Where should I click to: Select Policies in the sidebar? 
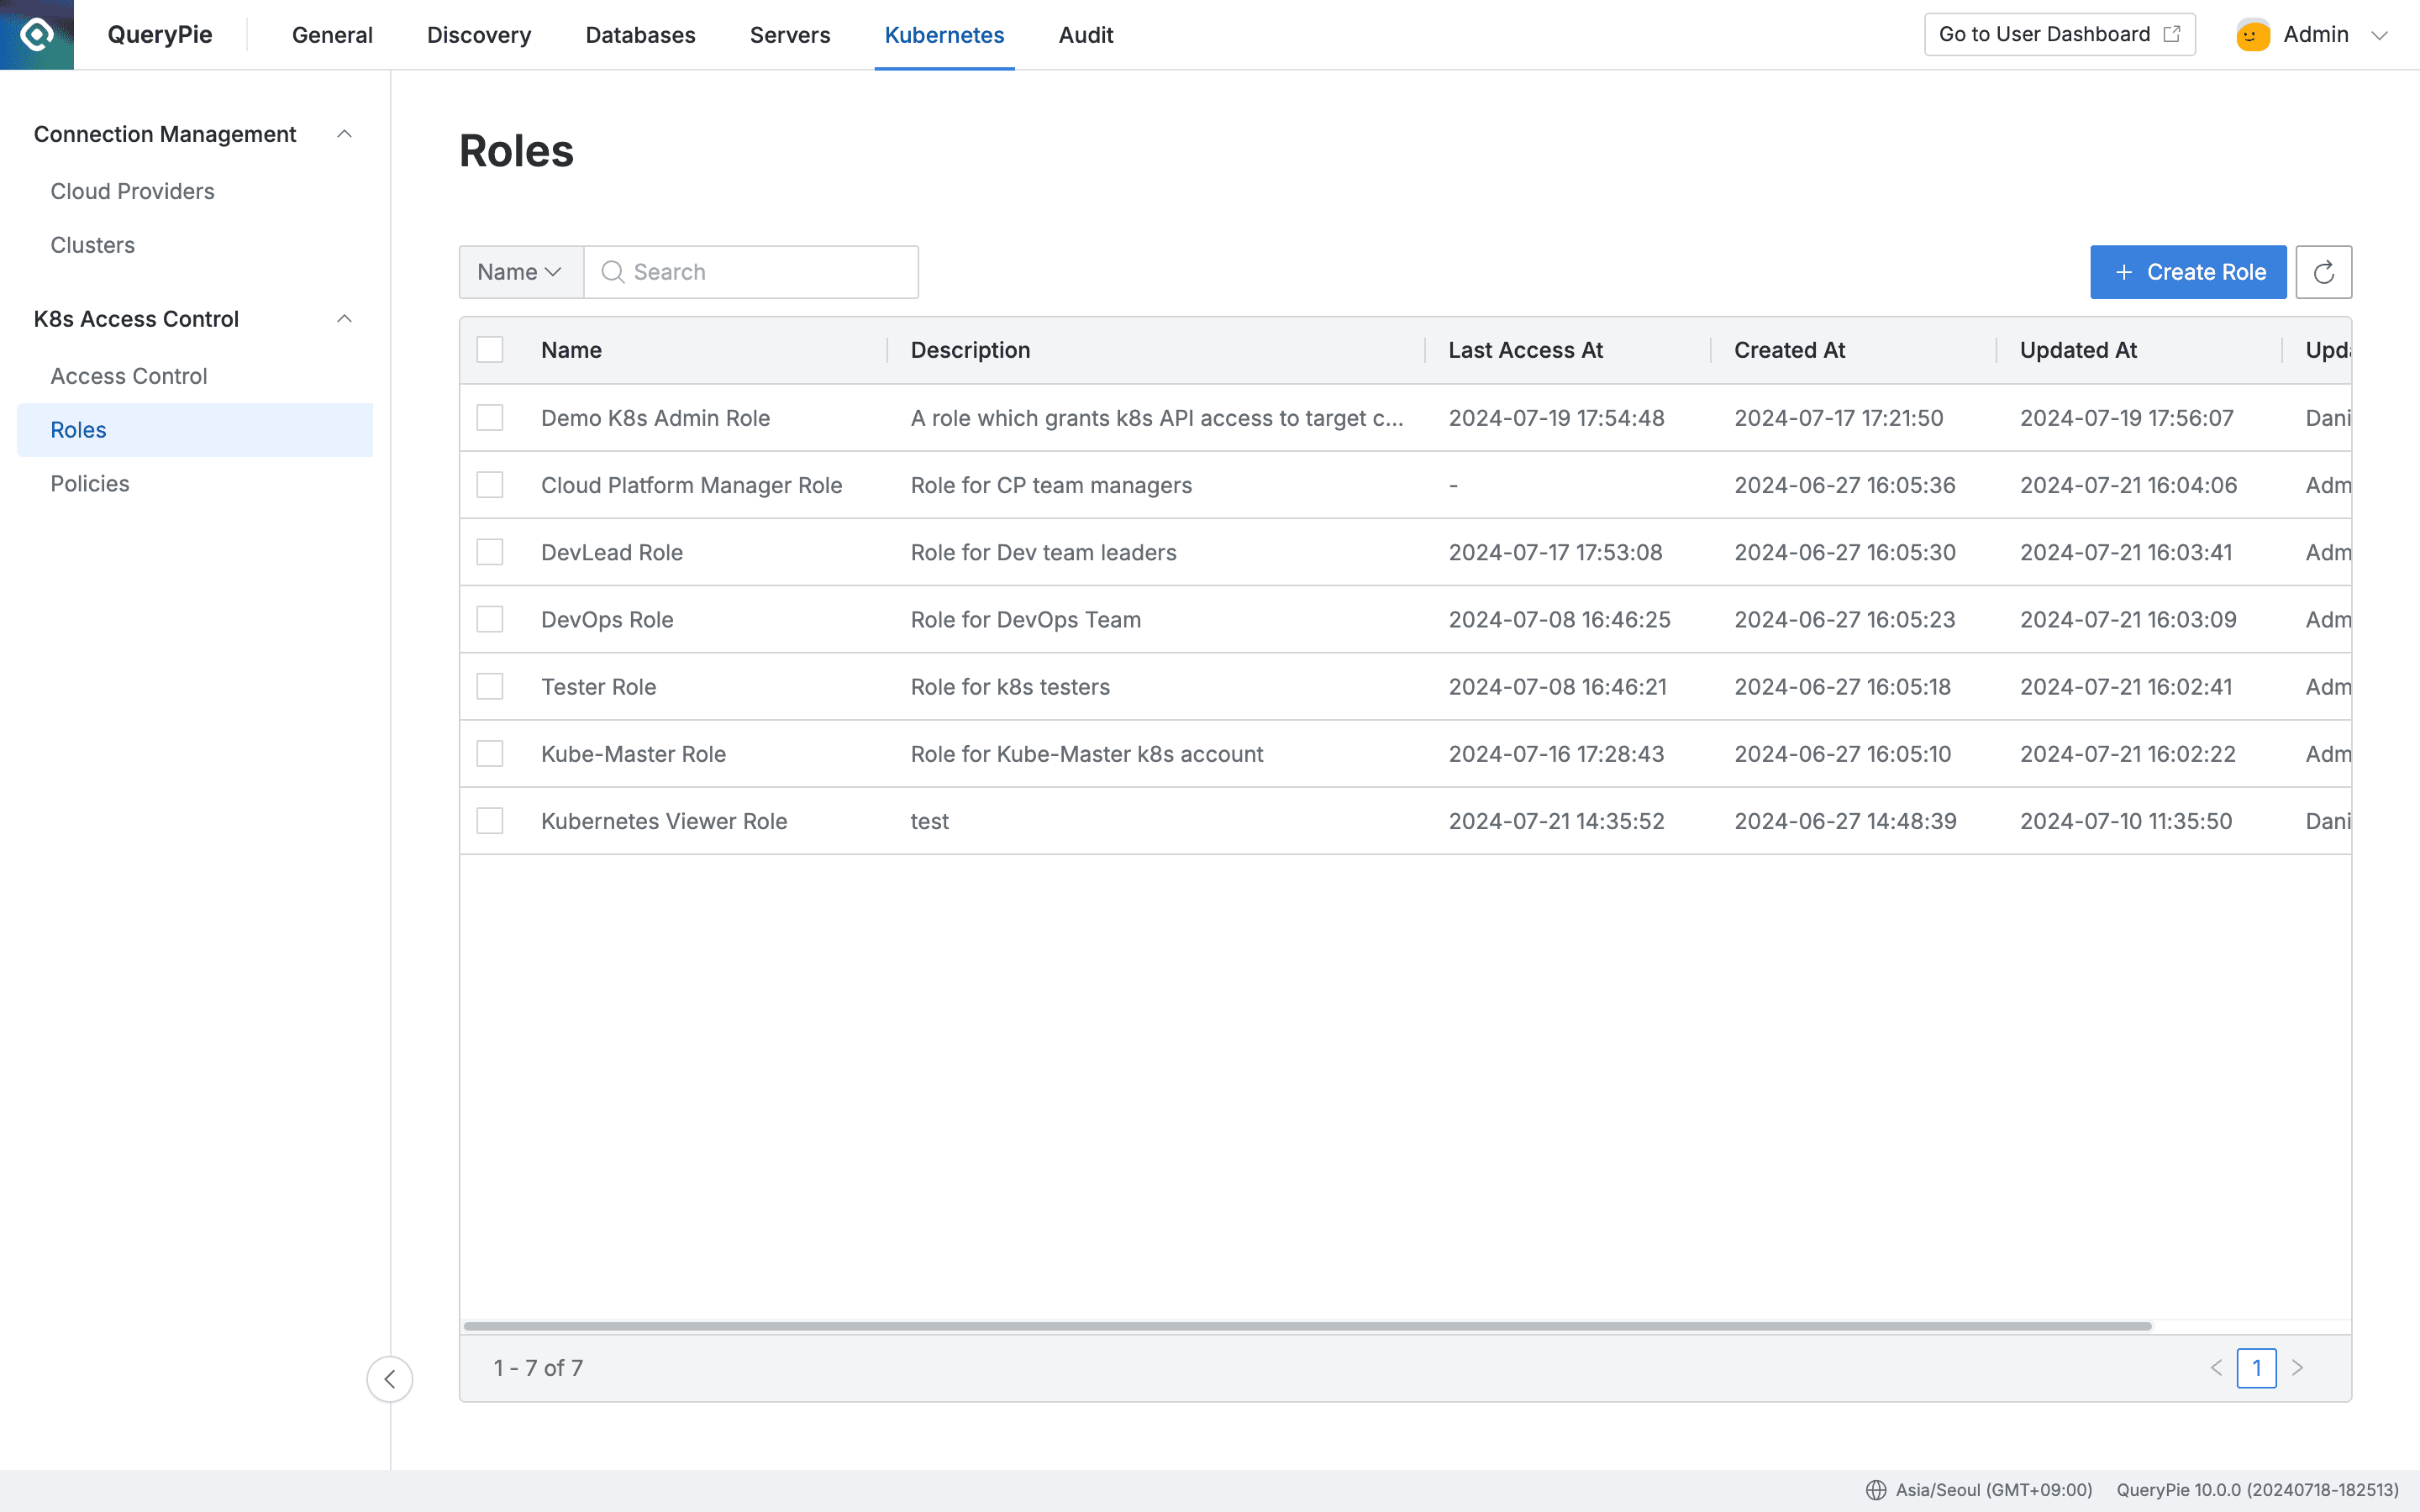(90, 483)
